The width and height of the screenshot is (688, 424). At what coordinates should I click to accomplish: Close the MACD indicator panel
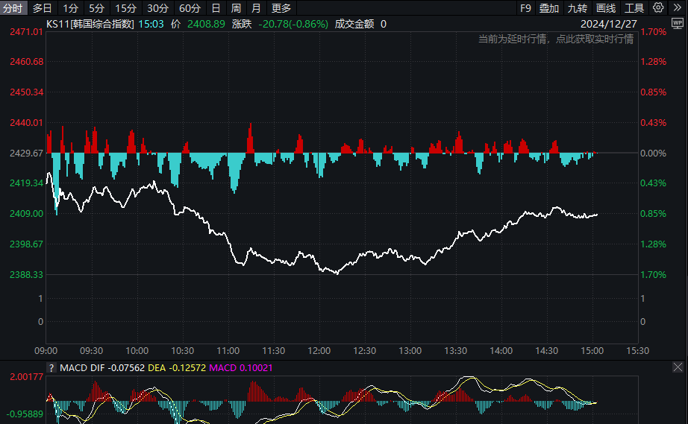[678, 367]
